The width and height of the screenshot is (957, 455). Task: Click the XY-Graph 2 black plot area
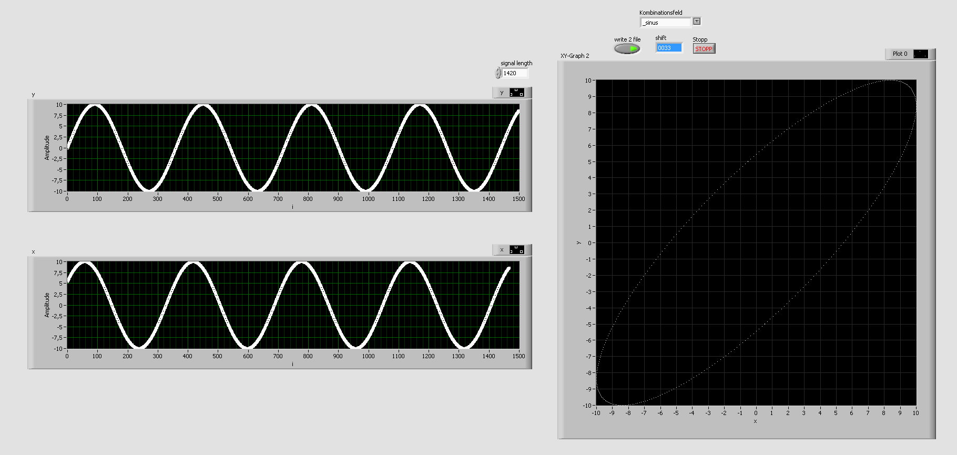[x=756, y=242]
